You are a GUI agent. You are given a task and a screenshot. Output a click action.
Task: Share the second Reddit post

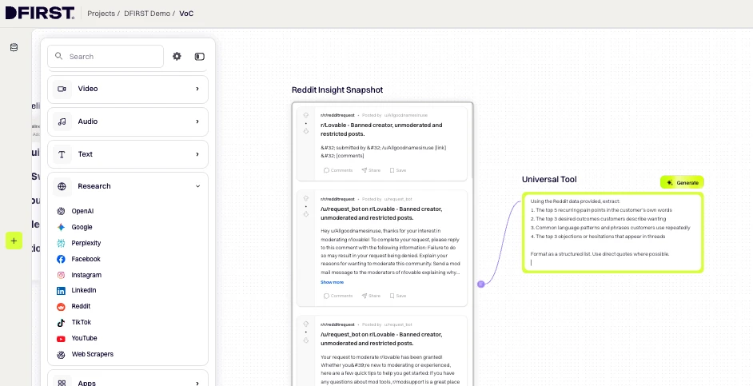coord(371,296)
